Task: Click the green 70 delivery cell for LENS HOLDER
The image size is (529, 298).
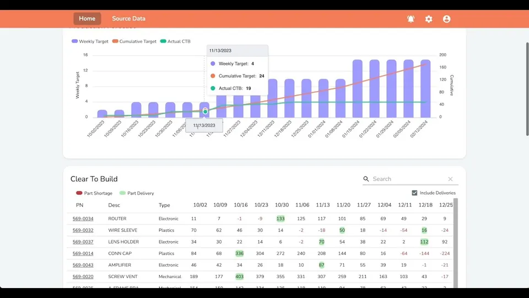Action: click(321, 242)
